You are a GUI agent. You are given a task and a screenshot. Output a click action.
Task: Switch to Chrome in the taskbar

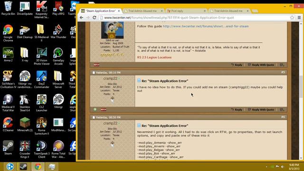(x=38, y=167)
